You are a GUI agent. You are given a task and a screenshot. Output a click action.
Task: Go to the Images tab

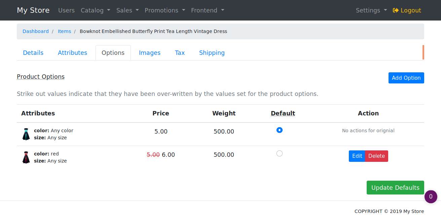pyautogui.click(x=150, y=53)
